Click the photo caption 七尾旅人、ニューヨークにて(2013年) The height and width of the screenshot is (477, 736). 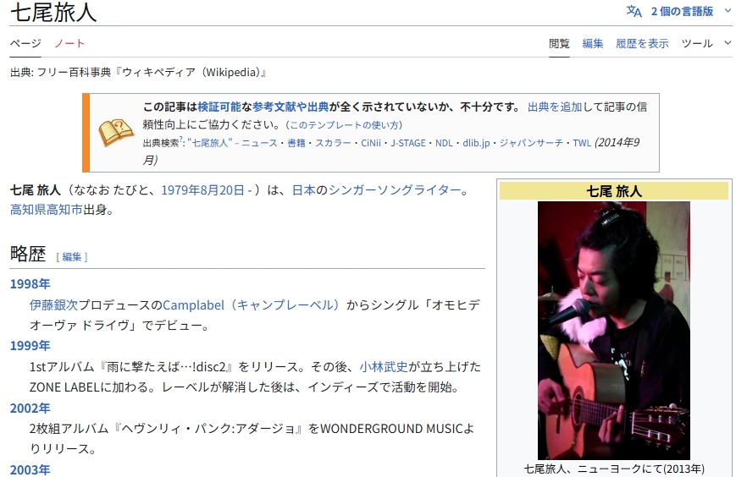pos(614,469)
